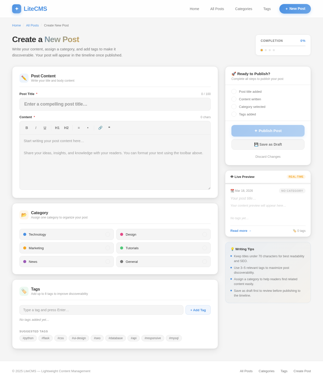This screenshot has width=323, height=381.
Task: Apply Bold formatting in the content editor
Action: point(27,128)
